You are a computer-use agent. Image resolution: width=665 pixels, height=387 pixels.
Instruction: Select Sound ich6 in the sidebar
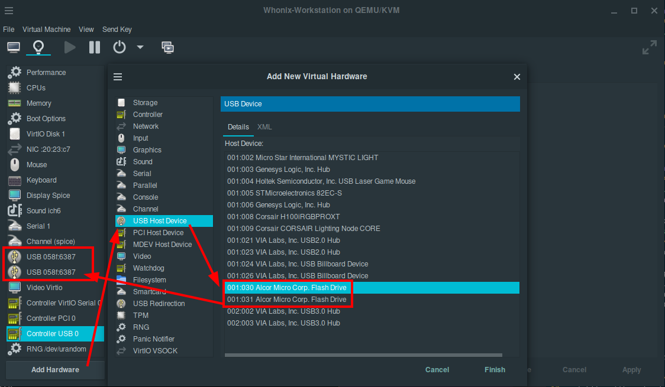[x=55, y=210]
